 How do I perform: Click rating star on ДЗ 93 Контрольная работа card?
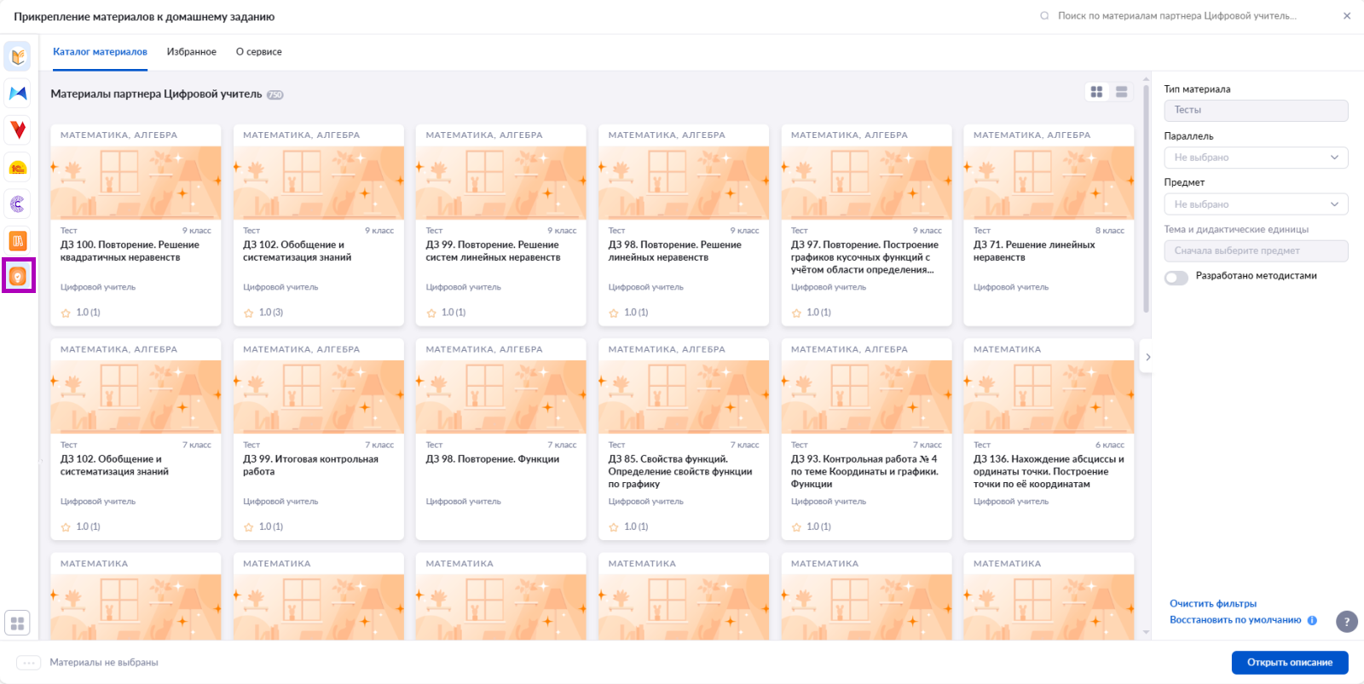click(796, 527)
